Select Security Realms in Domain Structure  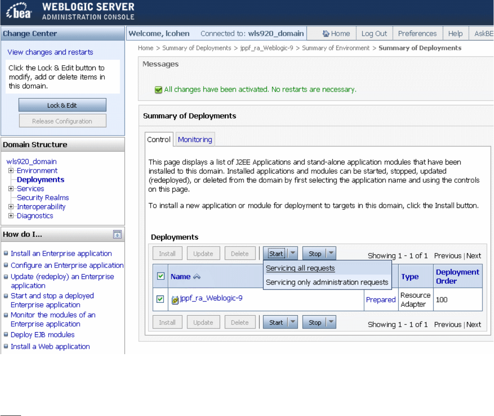43,197
